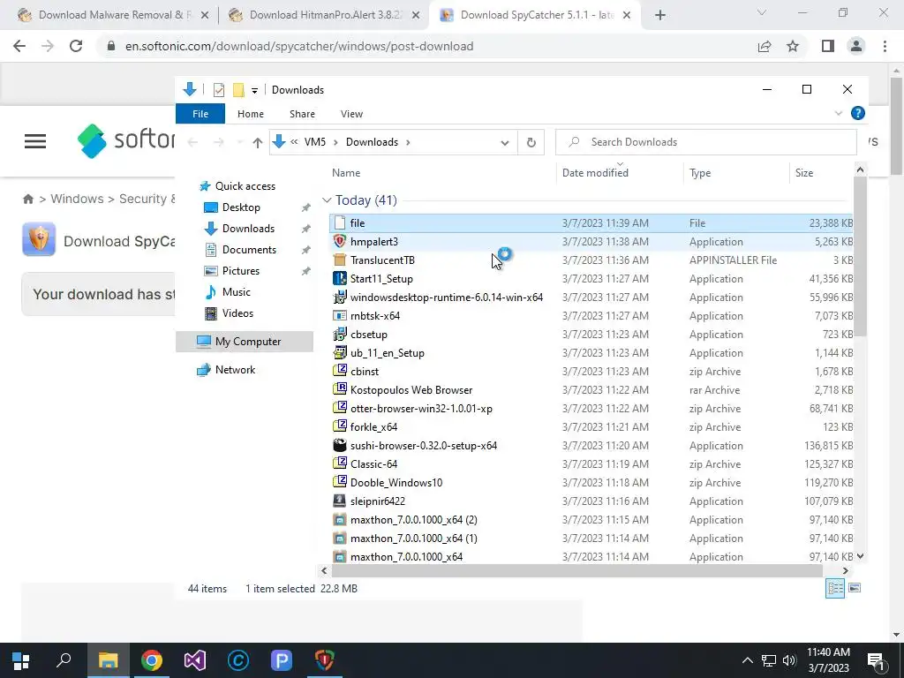This screenshot has height=678, width=904.
Task: Open Pictures in navigation pane
Action: click(240, 271)
